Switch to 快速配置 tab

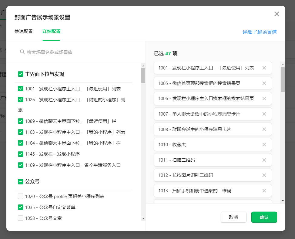click(24, 32)
